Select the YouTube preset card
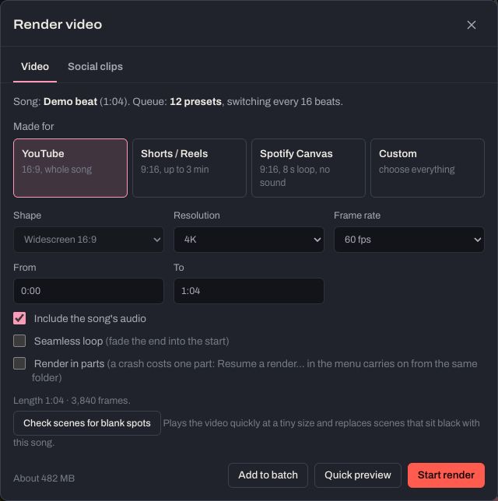The image size is (498, 501). 70,168
